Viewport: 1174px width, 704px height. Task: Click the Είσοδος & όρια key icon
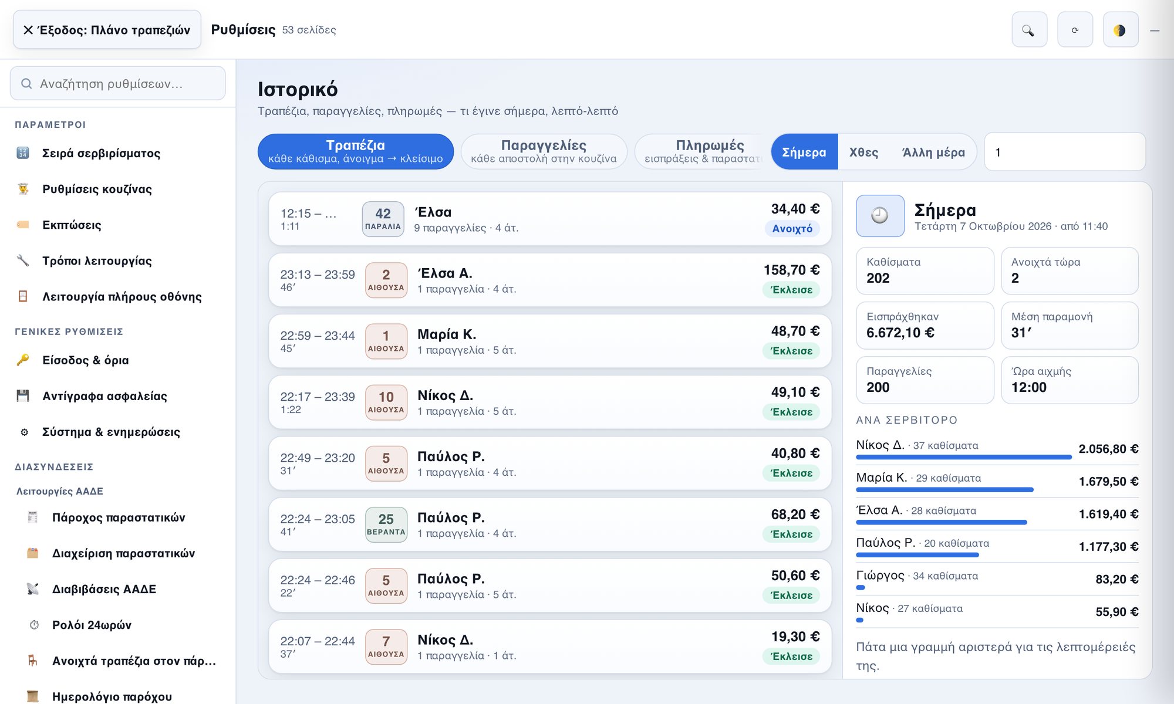(23, 360)
